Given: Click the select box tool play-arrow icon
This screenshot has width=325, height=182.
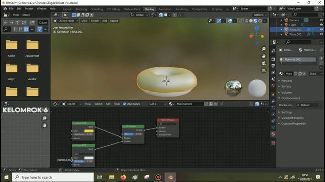Looking at the screenshot, I should 65,15.
